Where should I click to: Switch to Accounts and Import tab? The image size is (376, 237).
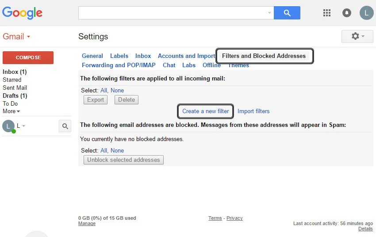[186, 56]
